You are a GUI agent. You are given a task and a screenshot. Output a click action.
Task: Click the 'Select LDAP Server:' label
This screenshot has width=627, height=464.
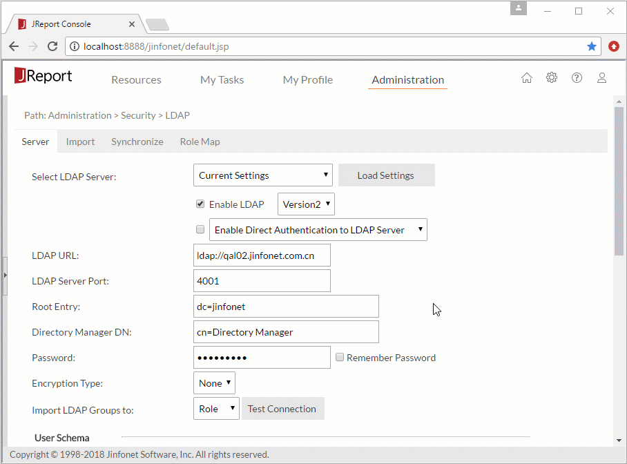pos(74,177)
